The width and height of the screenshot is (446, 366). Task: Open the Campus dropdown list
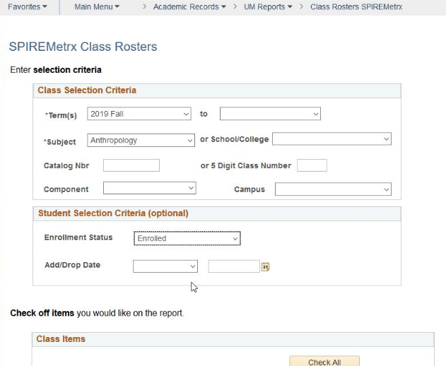333,189
